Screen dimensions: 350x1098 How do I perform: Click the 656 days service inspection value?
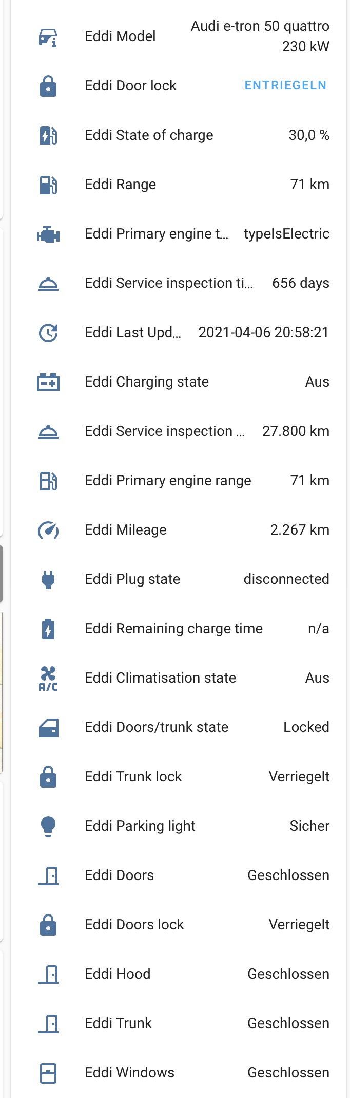tap(300, 283)
